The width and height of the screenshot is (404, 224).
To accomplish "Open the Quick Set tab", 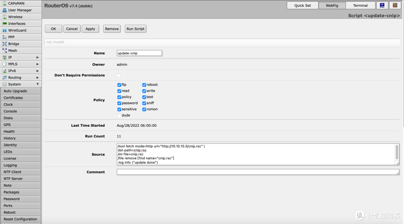I will [303, 5].
